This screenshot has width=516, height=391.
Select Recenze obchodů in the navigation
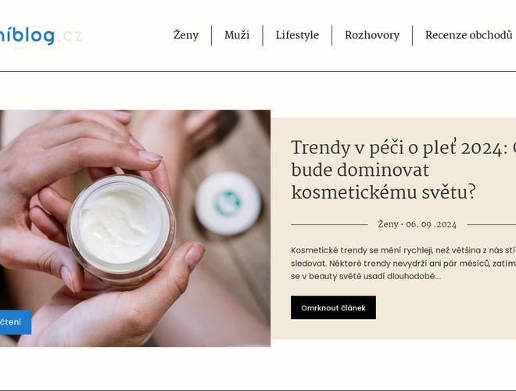(468, 35)
